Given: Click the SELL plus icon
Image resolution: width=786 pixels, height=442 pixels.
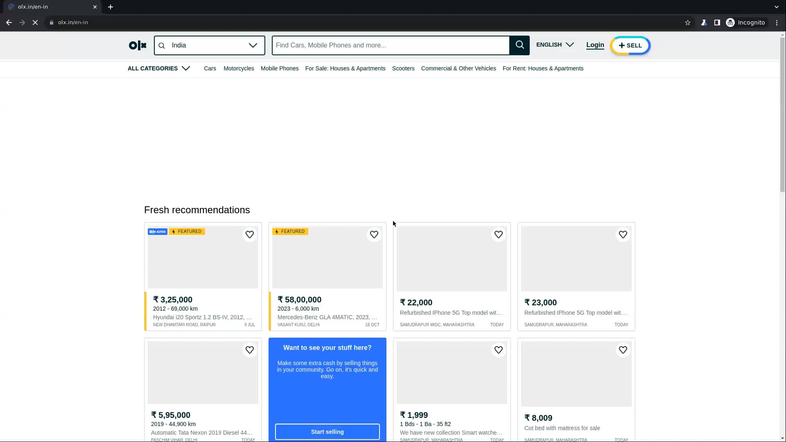Looking at the screenshot, I should pos(621,45).
